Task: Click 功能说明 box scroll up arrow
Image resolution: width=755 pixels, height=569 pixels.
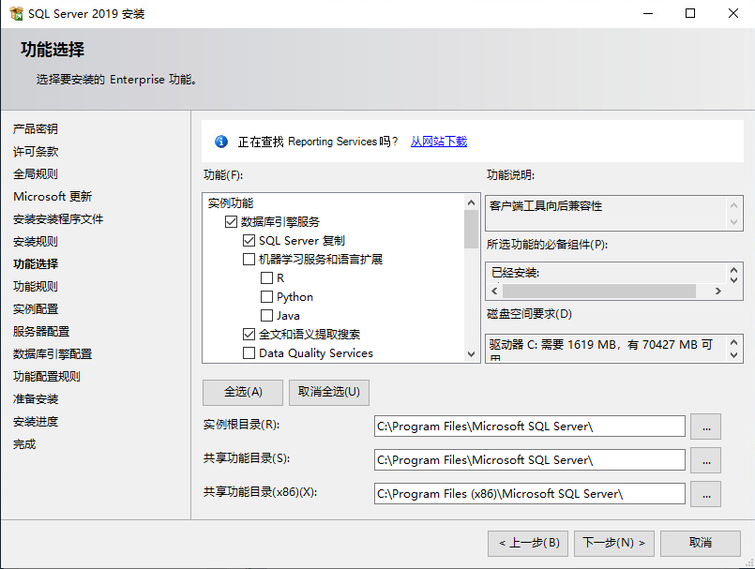Action: tap(733, 205)
